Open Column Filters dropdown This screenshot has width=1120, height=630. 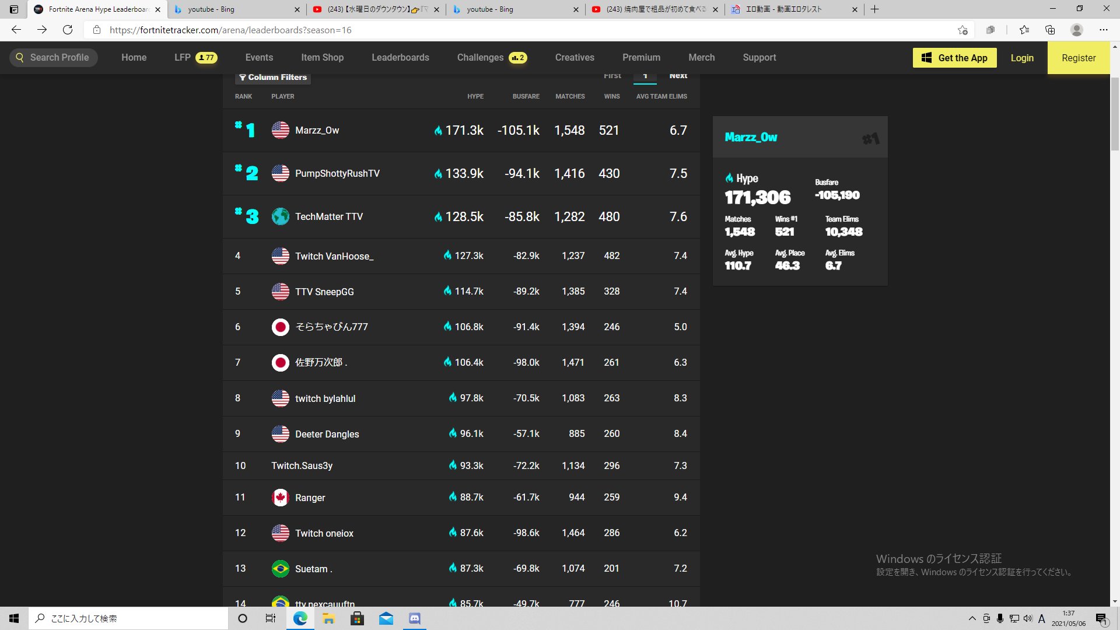[273, 77]
